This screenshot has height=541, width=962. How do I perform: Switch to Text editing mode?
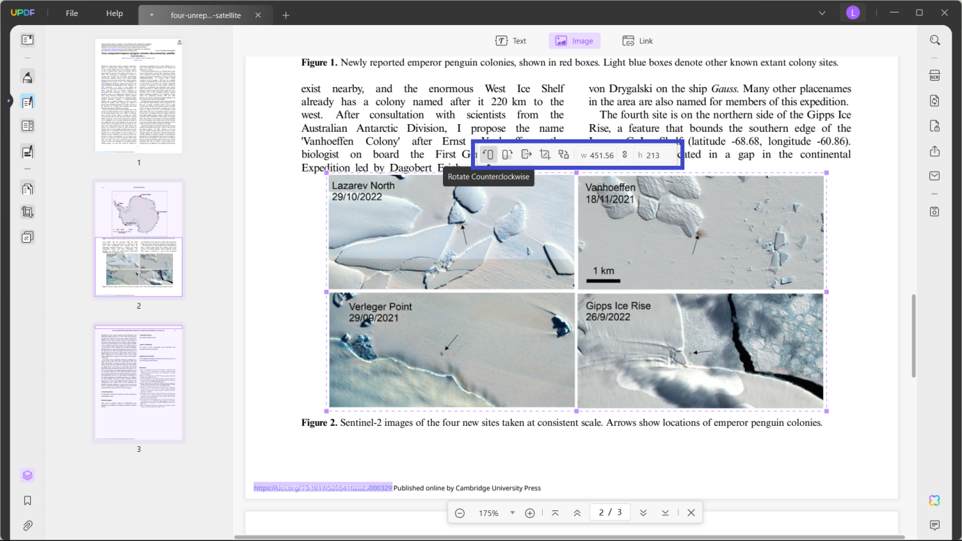[511, 40]
